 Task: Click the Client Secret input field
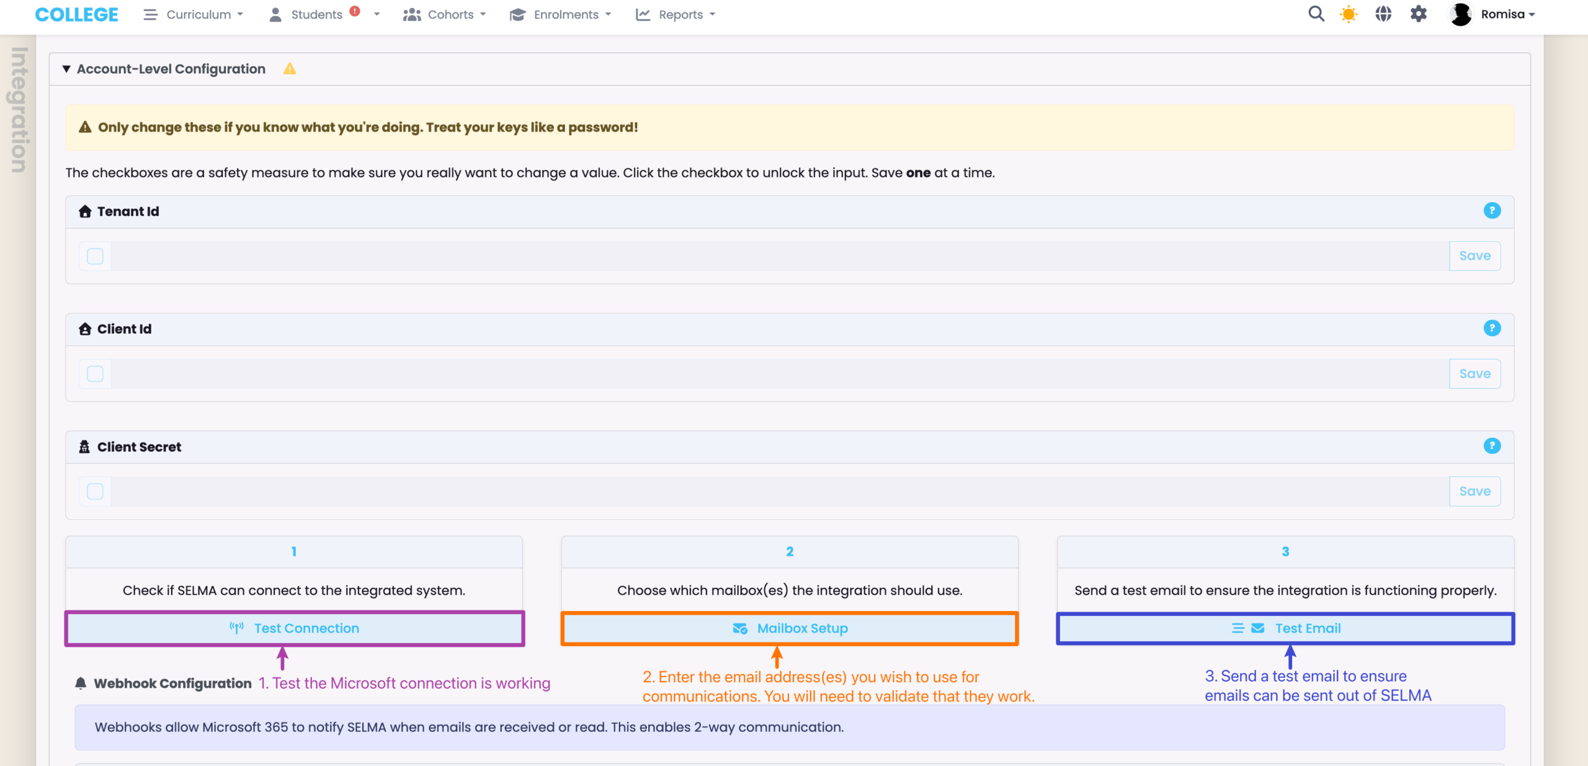click(x=780, y=492)
